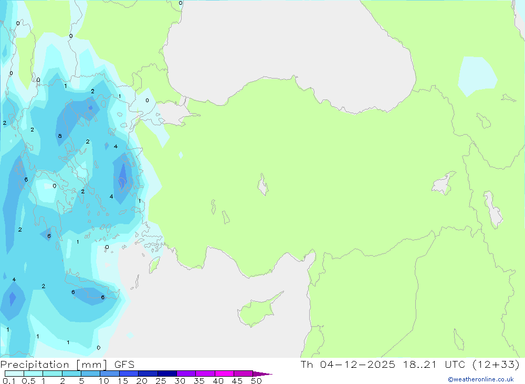Select the 'Precipitation [mm]' title text
The width and height of the screenshot is (525, 384).
(x=54, y=365)
